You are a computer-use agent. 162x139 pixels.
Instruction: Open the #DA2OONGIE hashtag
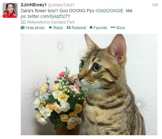[109, 11]
